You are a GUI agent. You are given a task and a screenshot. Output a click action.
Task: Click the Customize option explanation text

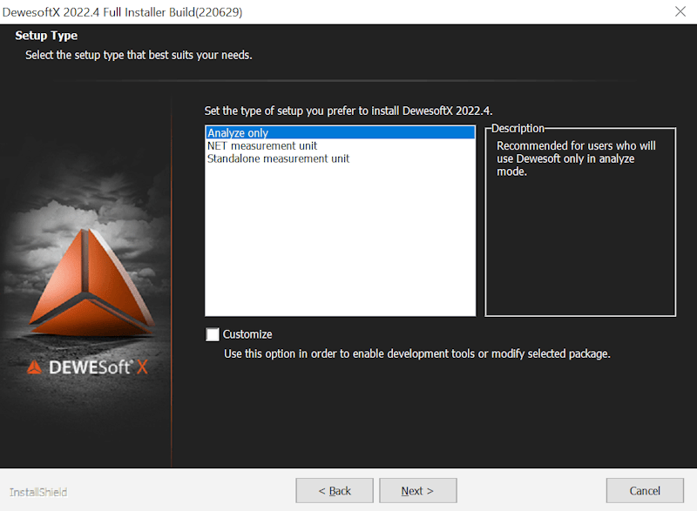[417, 353]
